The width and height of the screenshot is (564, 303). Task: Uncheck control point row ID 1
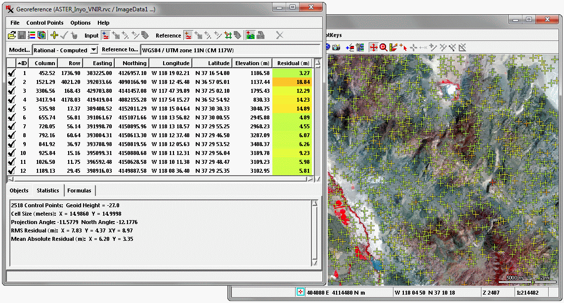point(11,73)
